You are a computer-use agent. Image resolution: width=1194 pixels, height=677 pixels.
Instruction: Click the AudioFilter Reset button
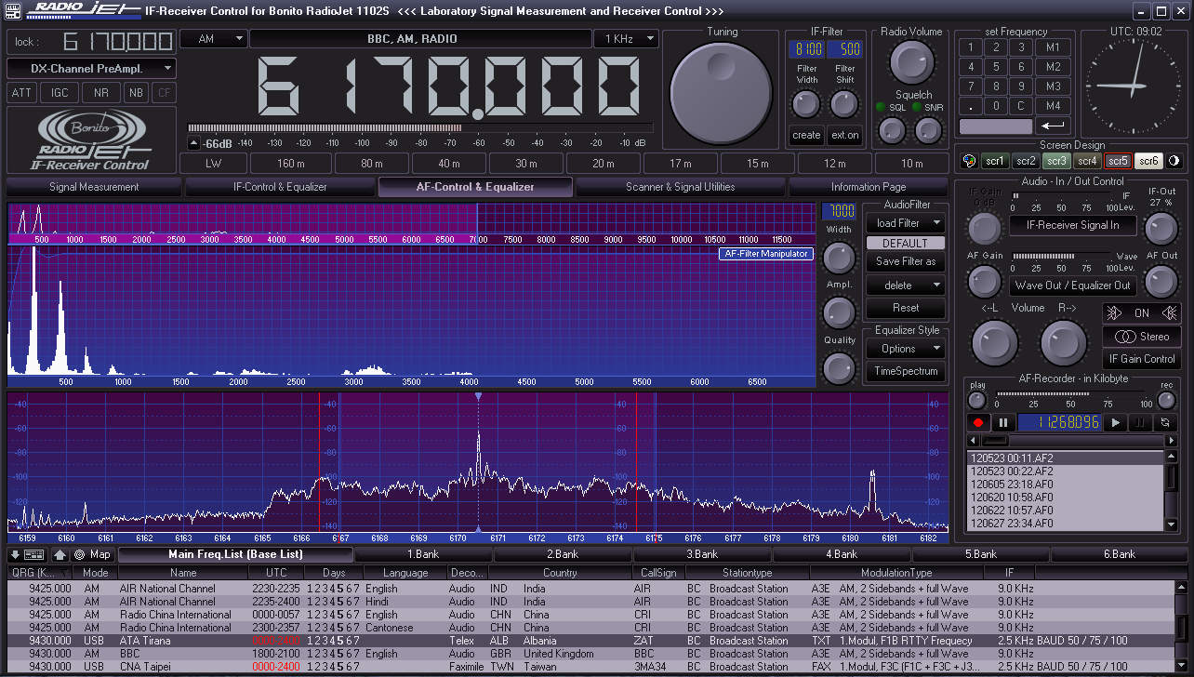point(905,308)
